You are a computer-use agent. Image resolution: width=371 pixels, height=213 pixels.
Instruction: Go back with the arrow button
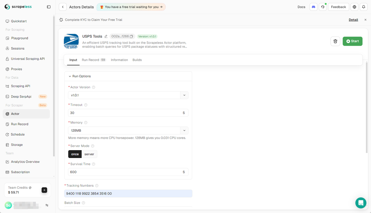point(63,7)
